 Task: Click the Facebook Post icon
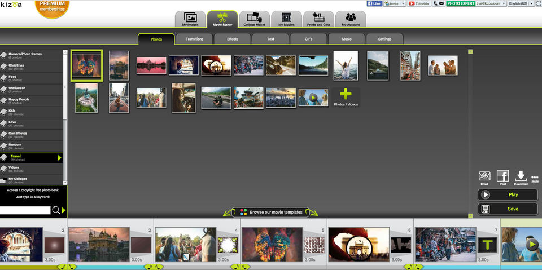(x=502, y=178)
